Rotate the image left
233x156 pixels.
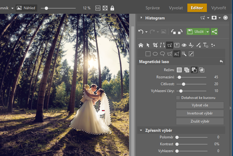[173, 31]
